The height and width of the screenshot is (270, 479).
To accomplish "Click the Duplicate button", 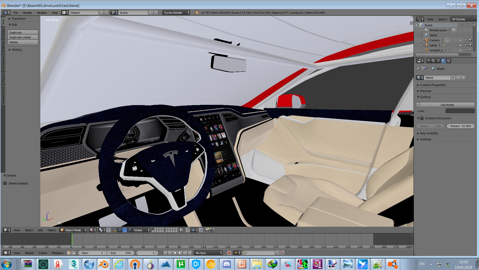I will [x=23, y=33].
